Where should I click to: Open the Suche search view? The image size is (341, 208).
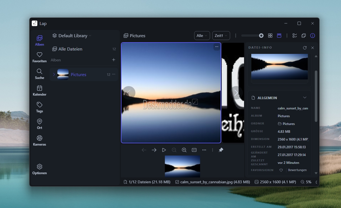[40, 74]
